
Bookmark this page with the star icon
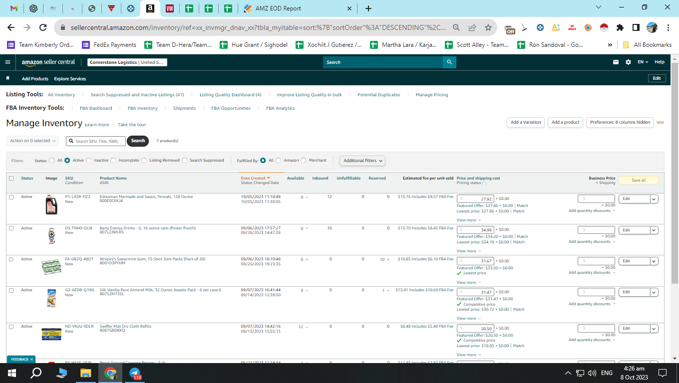pos(488,27)
